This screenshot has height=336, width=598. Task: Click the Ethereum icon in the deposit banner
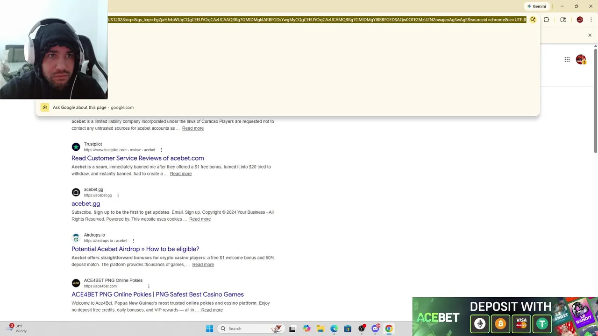[480, 323]
